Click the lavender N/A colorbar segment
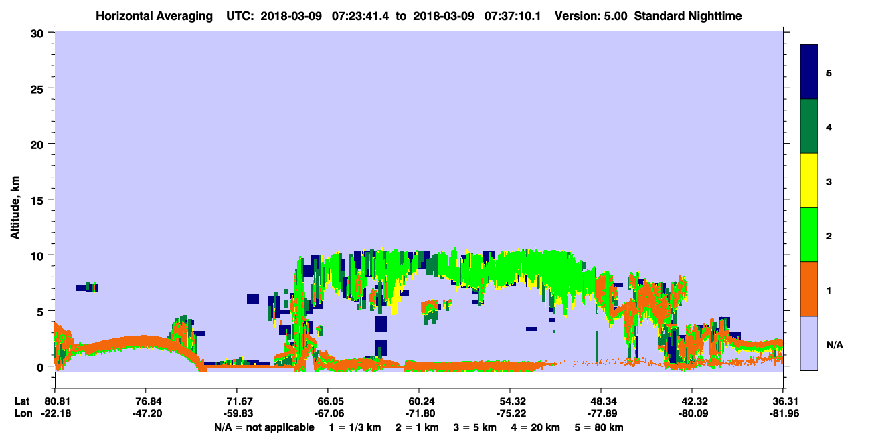Screen dimensions: 870x446 click(809, 343)
